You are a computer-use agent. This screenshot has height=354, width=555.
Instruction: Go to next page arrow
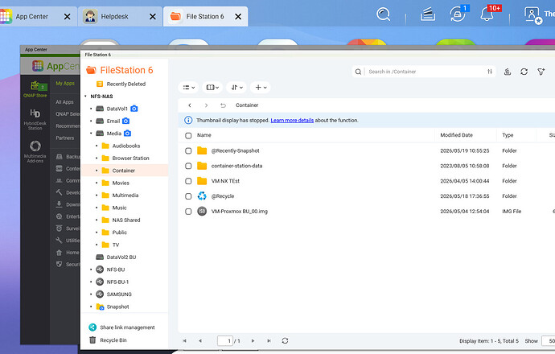coord(253,341)
